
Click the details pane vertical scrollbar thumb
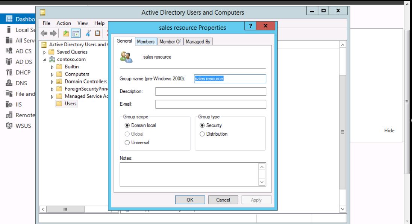342,132
